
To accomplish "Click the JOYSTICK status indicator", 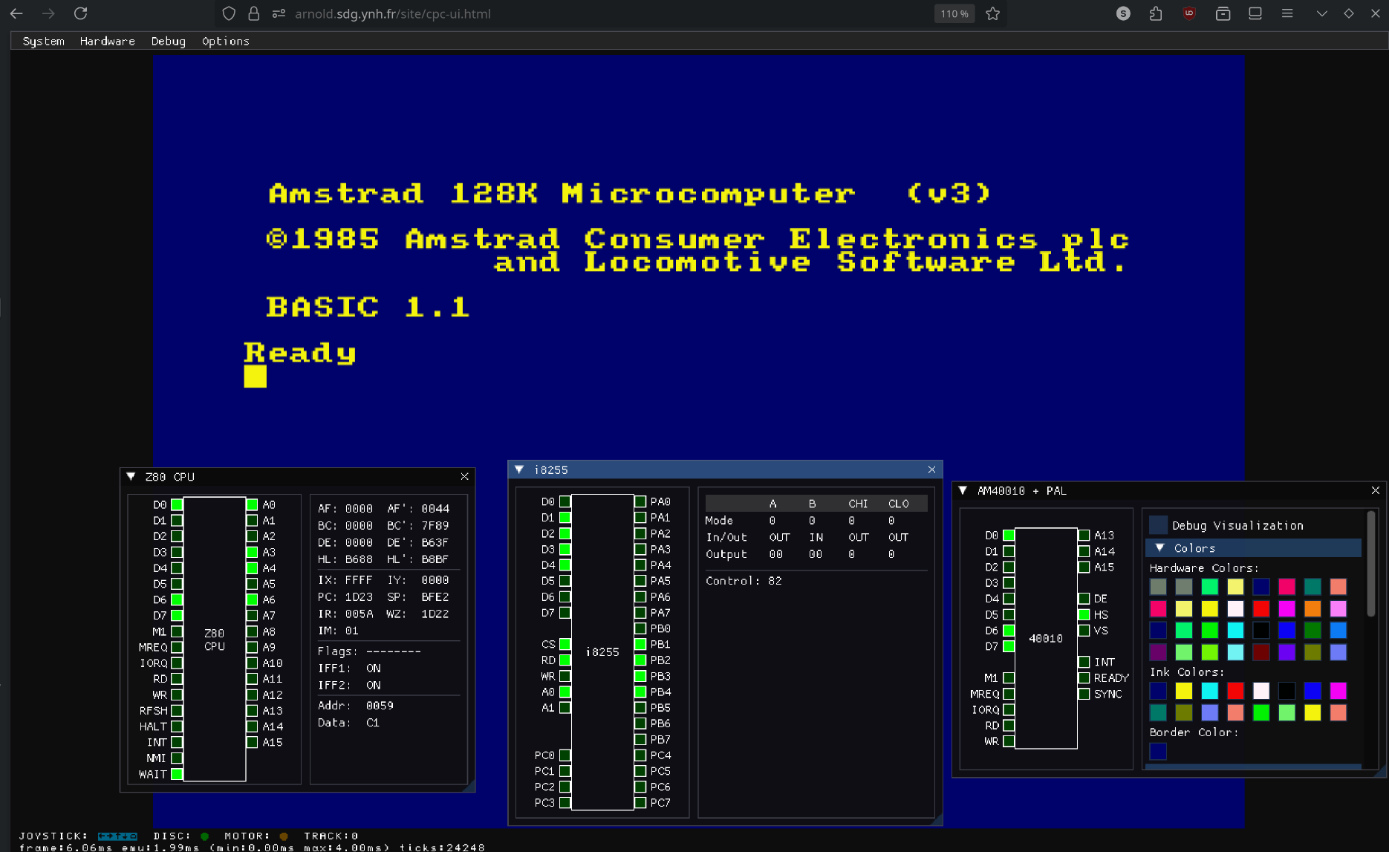I will coord(78,836).
